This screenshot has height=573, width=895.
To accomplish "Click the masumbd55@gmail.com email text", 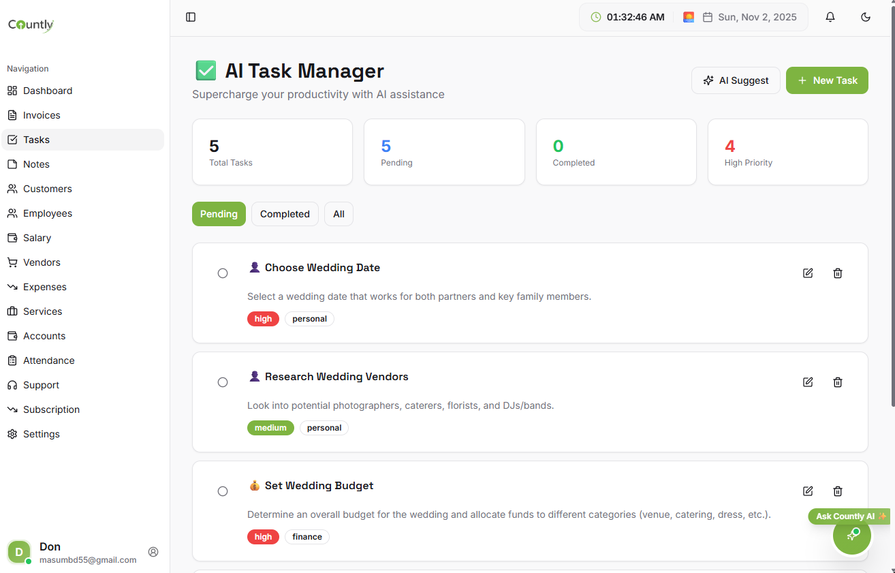I will tap(88, 560).
